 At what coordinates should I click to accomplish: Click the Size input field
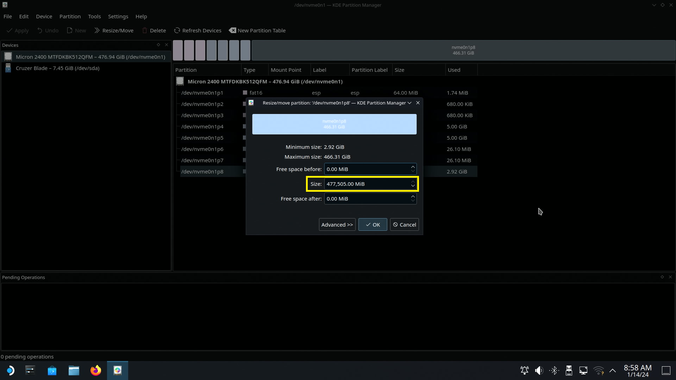[366, 184]
